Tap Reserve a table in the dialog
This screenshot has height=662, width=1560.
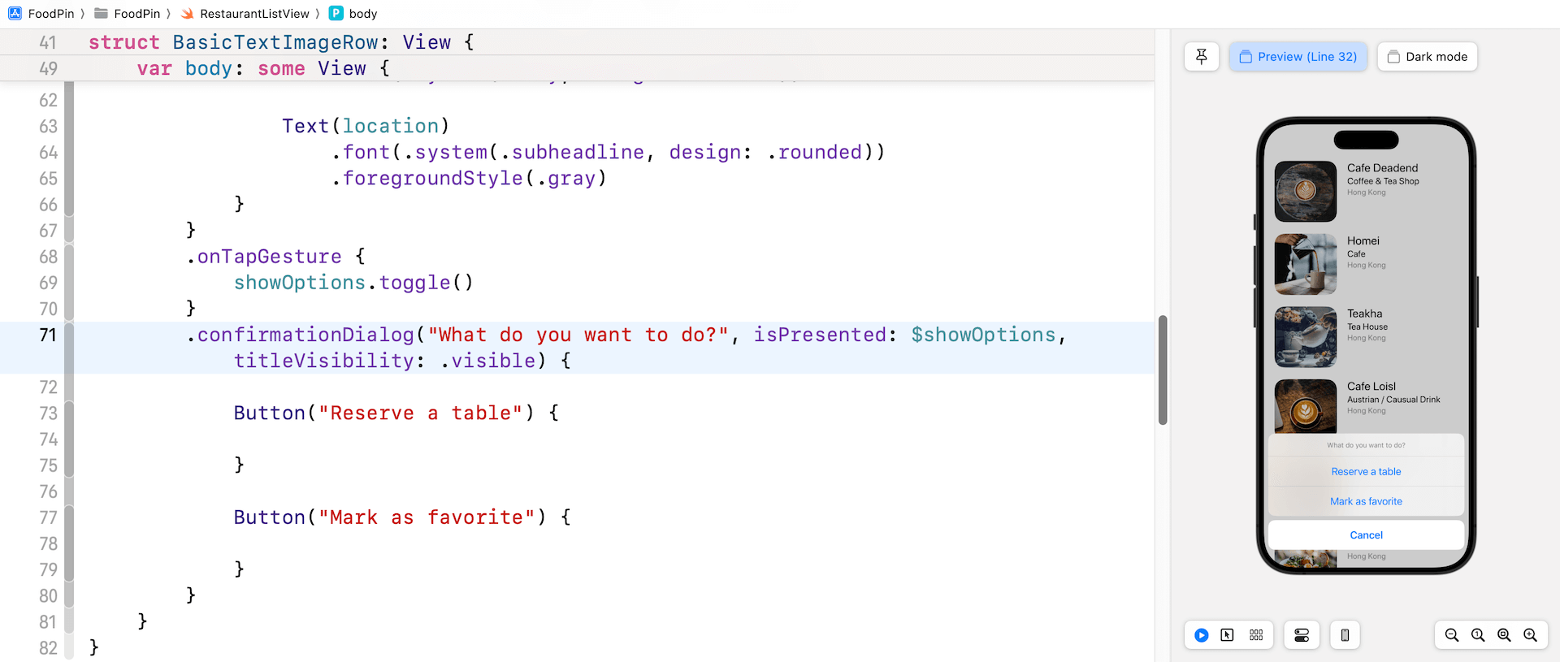(x=1366, y=472)
